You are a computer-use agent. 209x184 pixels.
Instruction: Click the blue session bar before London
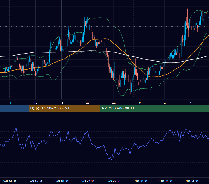click(14, 108)
